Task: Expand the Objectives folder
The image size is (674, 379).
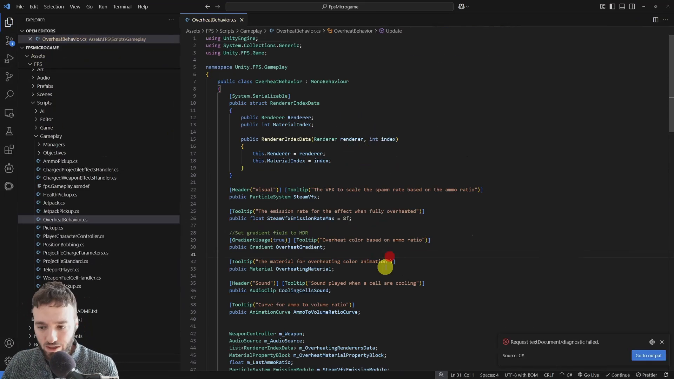Action: [x=54, y=153]
